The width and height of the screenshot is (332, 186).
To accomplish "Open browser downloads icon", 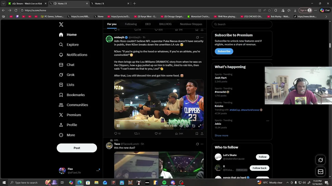I will (295, 10).
